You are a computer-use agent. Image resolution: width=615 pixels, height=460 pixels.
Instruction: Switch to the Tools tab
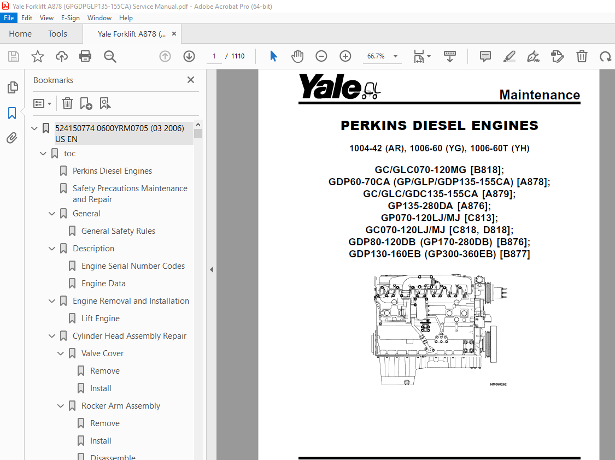pos(57,34)
